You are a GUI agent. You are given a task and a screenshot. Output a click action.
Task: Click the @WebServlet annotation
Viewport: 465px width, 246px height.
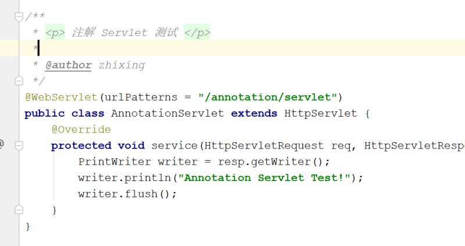click(62, 97)
